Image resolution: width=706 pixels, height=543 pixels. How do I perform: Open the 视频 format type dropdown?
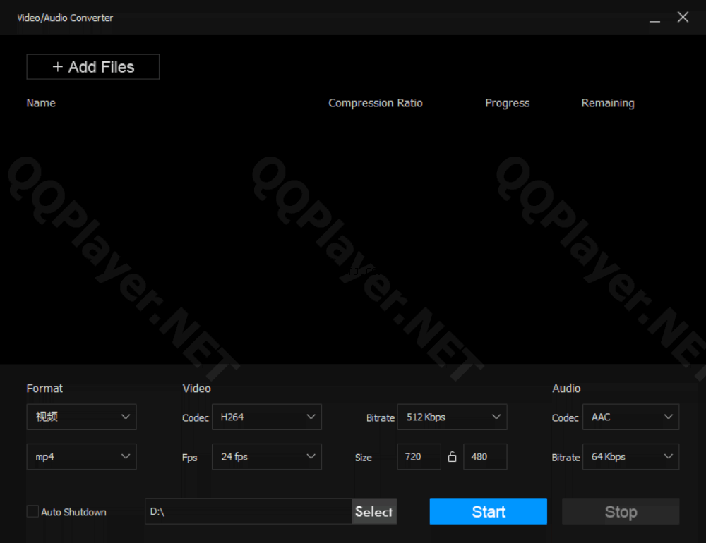click(x=81, y=417)
